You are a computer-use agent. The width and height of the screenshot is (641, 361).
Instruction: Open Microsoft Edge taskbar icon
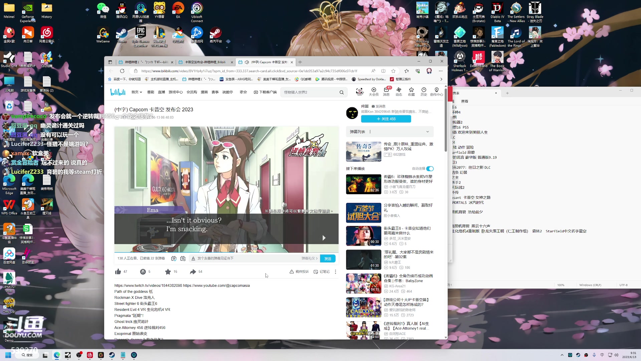click(x=57, y=355)
